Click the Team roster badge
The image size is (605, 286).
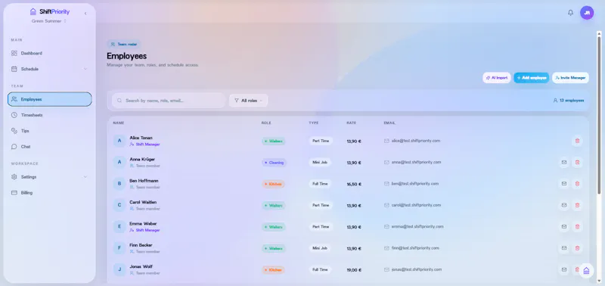[x=123, y=45]
